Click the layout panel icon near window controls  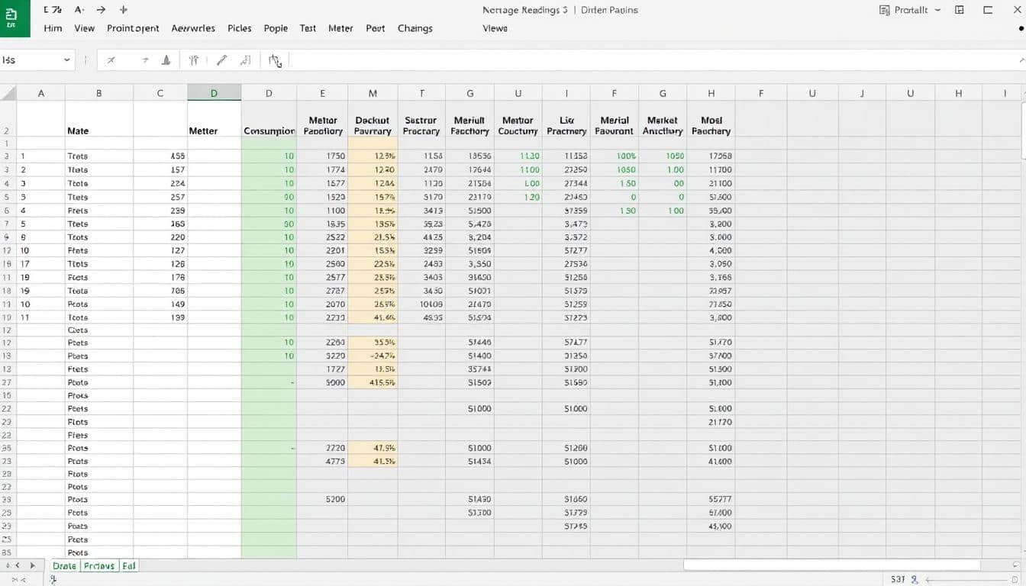coord(960,10)
